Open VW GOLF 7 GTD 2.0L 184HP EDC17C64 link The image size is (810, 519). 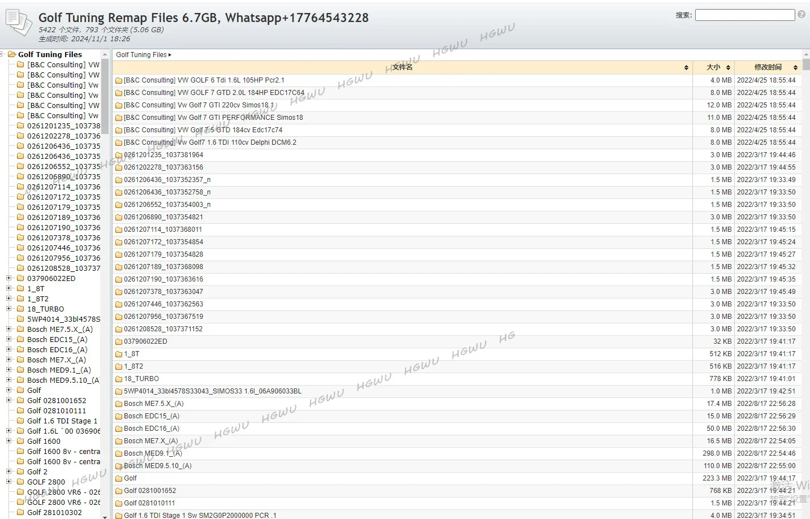pos(214,93)
